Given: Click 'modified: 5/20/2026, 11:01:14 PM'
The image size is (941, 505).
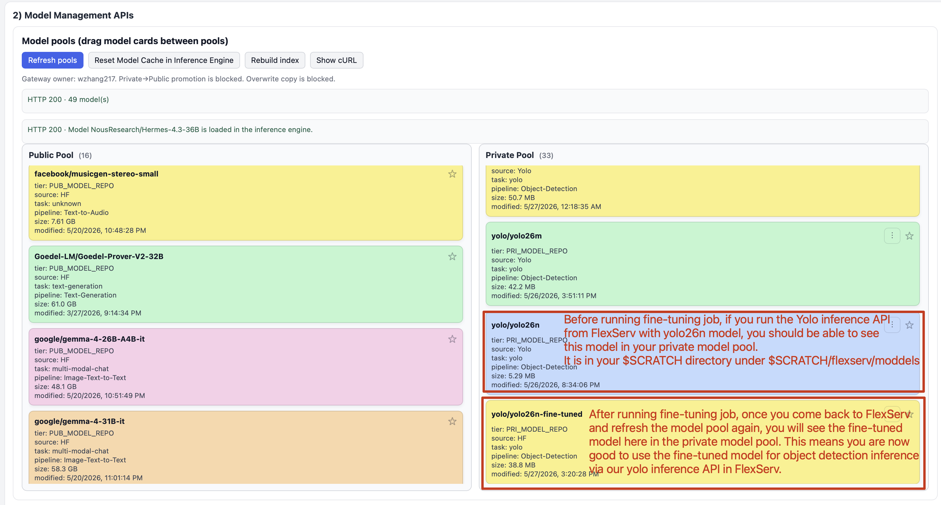Looking at the screenshot, I should point(88,478).
